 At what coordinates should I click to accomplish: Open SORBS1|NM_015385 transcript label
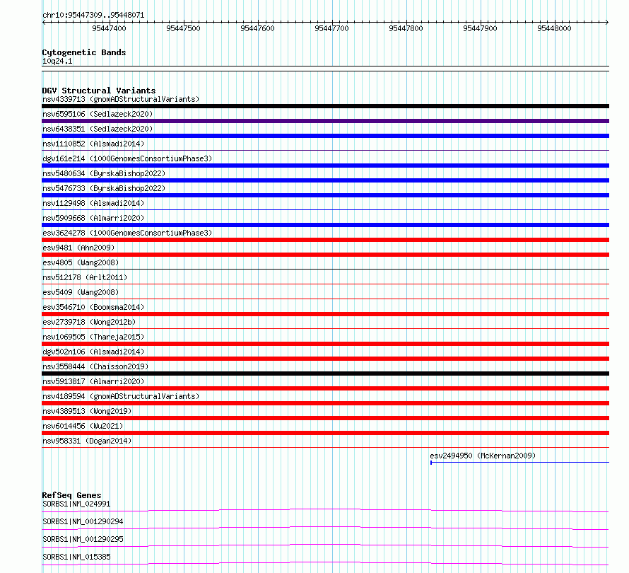click(x=76, y=557)
